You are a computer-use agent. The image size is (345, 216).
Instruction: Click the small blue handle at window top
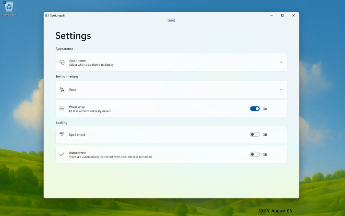(x=171, y=20)
